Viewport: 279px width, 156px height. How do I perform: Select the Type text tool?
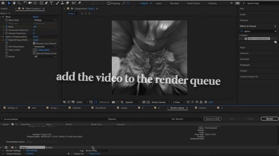coord(51,3)
